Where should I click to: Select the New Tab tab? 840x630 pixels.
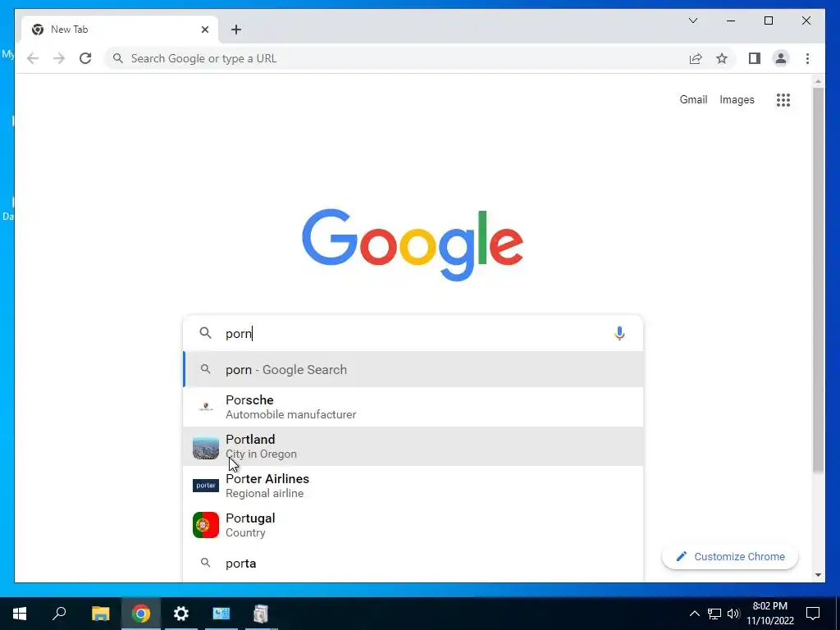point(120,30)
